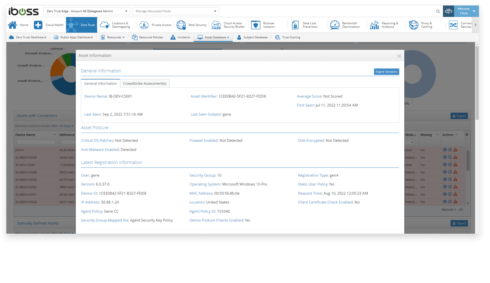Image resolution: width=490 pixels, height=283 pixels.
Task: Change inactive assets 30 Days dropdown
Action: coord(66,126)
